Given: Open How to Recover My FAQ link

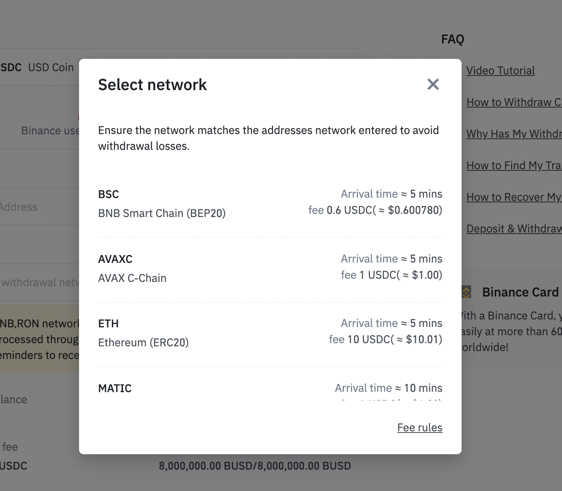Looking at the screenshot, I should 514,197.
